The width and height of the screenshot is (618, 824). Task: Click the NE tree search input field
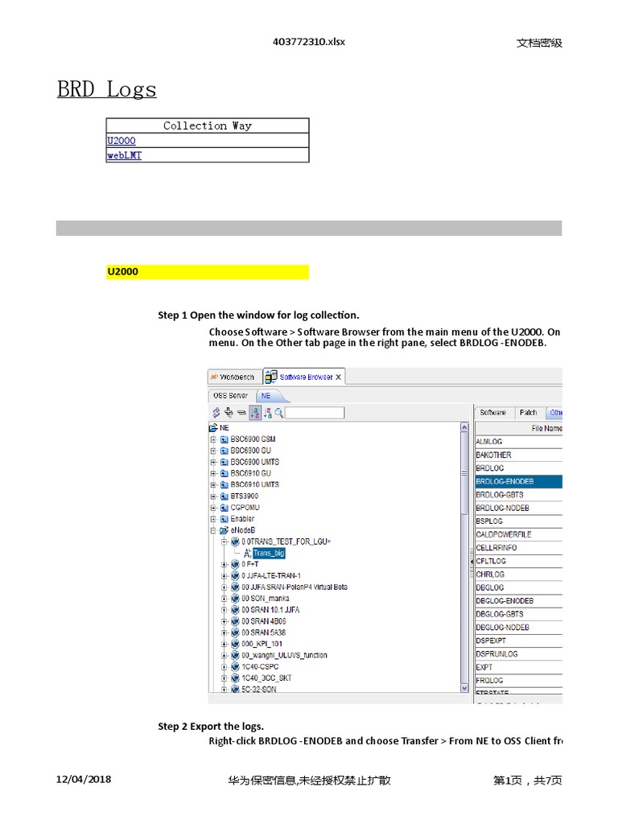click(315, 413)
